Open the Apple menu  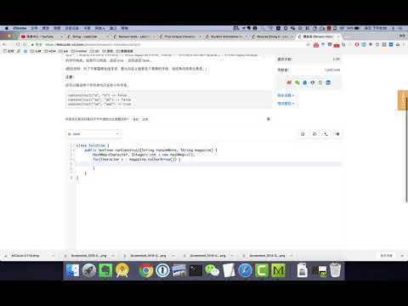pos(7,28)
